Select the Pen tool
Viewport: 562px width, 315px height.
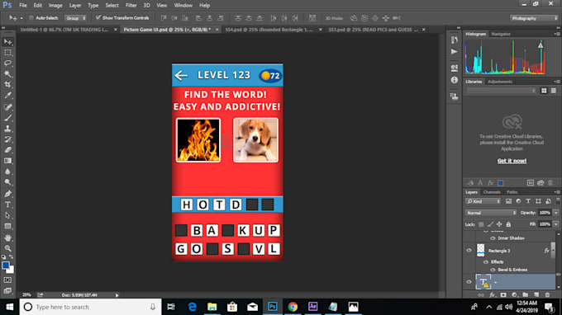[7, 194]
